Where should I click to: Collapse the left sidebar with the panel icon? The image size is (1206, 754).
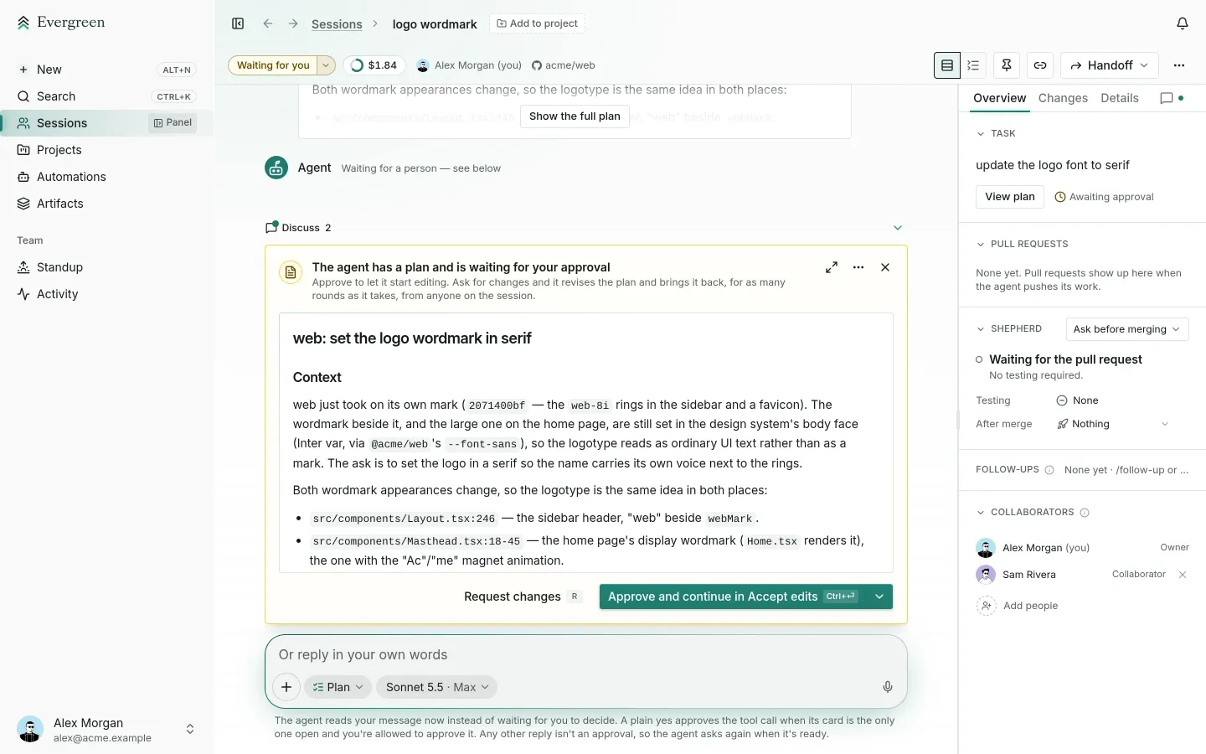238,23
